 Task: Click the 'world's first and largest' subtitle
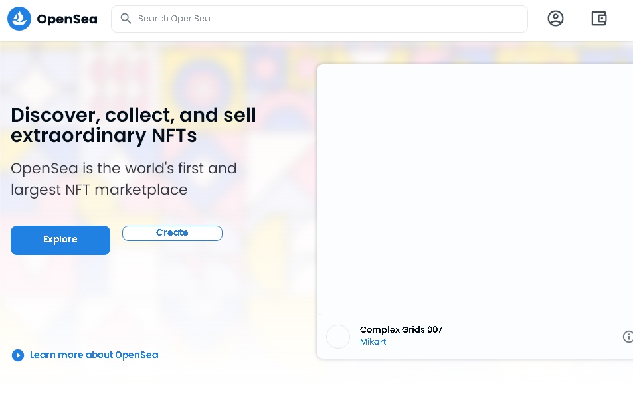(124, 179)
